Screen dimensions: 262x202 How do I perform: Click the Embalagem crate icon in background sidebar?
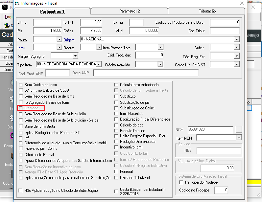(x=12, y=156)
